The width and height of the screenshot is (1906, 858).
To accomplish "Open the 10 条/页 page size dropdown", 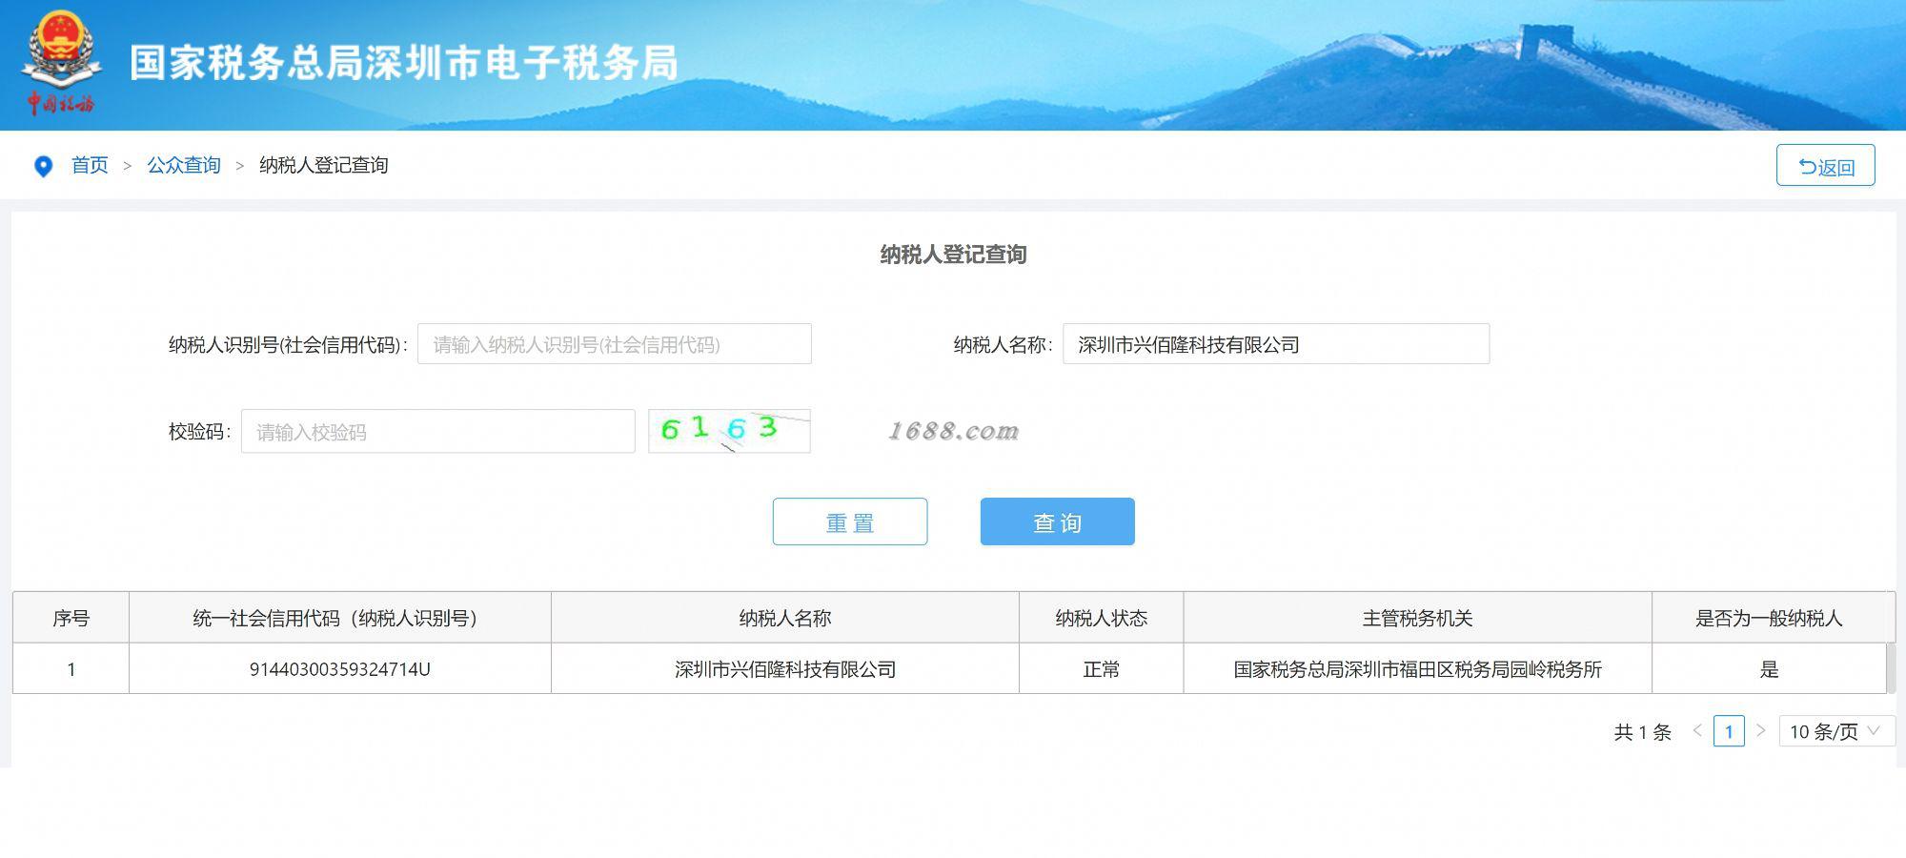I will (x=1836, y=731).
